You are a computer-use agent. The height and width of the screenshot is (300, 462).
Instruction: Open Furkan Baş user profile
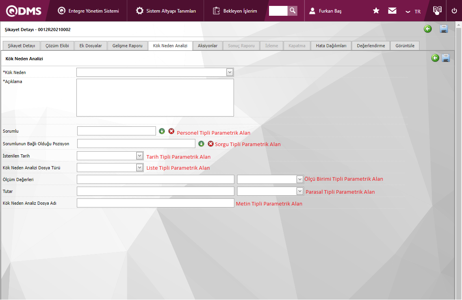[x=325, y=11]
